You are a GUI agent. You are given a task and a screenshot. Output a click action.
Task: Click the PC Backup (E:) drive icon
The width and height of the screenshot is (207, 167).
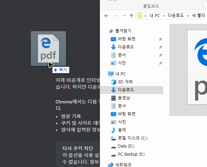coord(113,155)
